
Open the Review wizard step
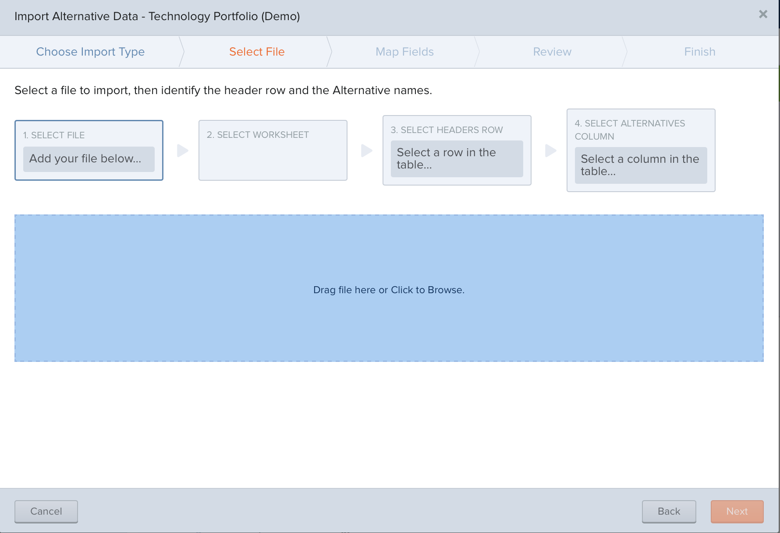[552, 52]
